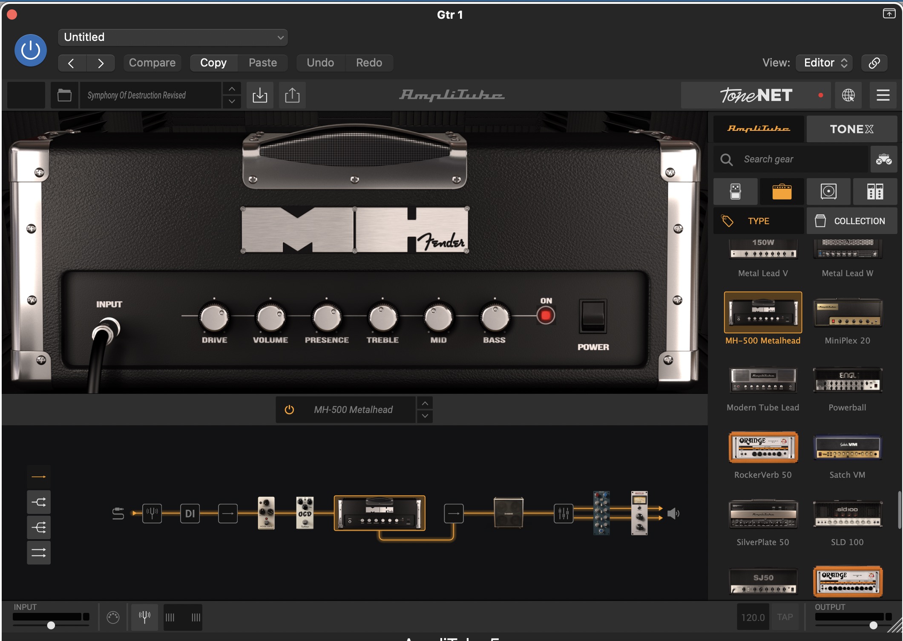The image size is (903, 641).
Task: Bypass MH-500 Metalhead via its power icon
Action: tap(289, 410)
